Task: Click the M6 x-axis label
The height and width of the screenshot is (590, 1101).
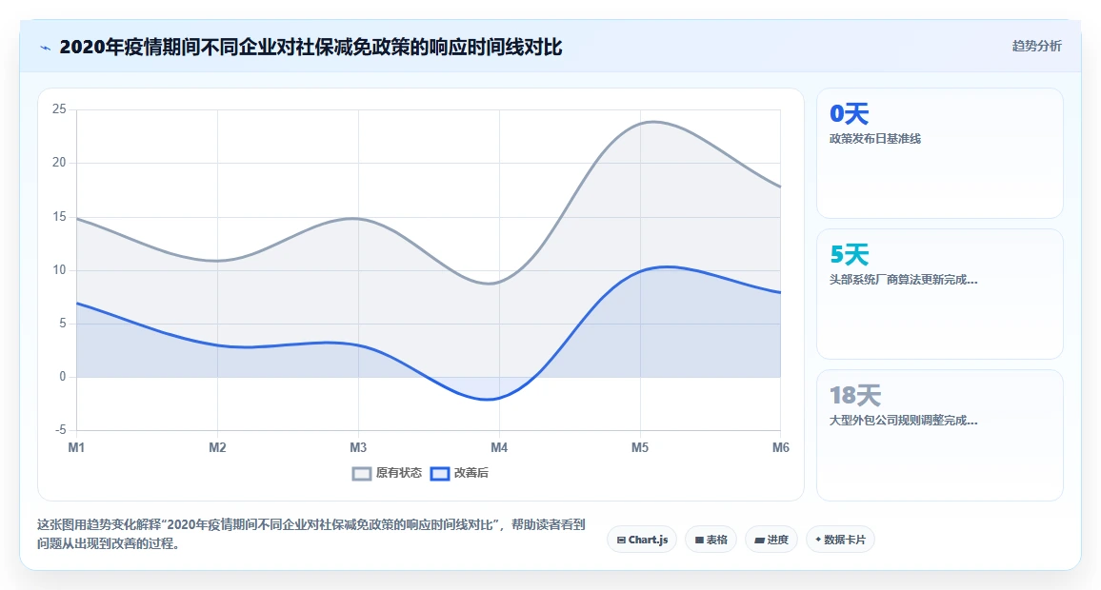Action: [781, 447]
